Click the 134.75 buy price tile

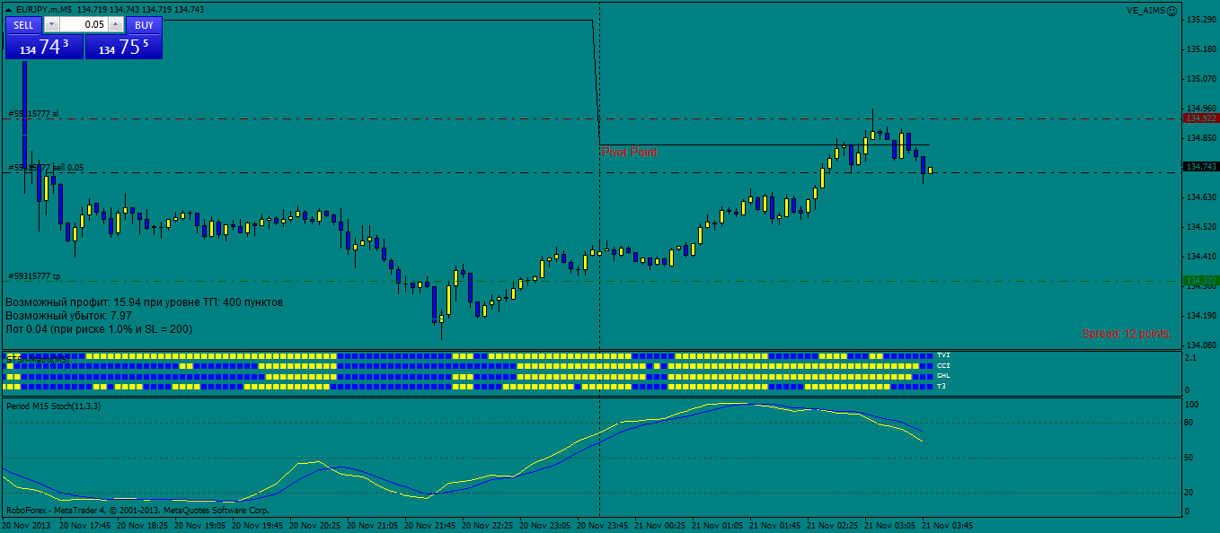click(x=124, y=48)
